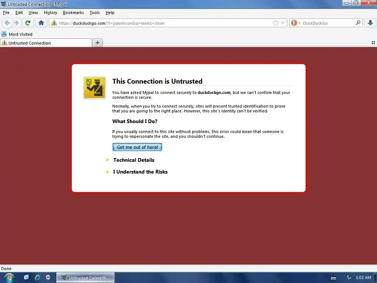The image size is (377, 283).
Task: Open the Bookmarks menu
Action: [73, 13]
